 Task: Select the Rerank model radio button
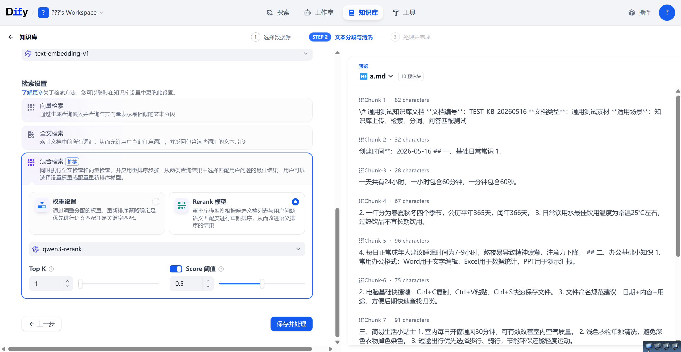coord(295,202)
